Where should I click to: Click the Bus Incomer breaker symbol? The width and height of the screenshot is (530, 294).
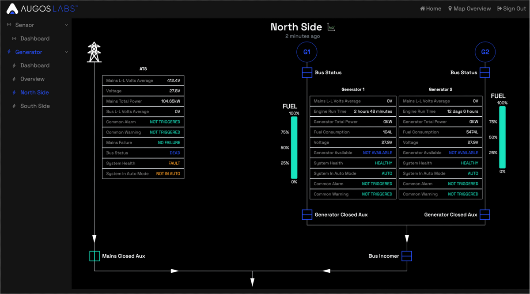point(406,256)
